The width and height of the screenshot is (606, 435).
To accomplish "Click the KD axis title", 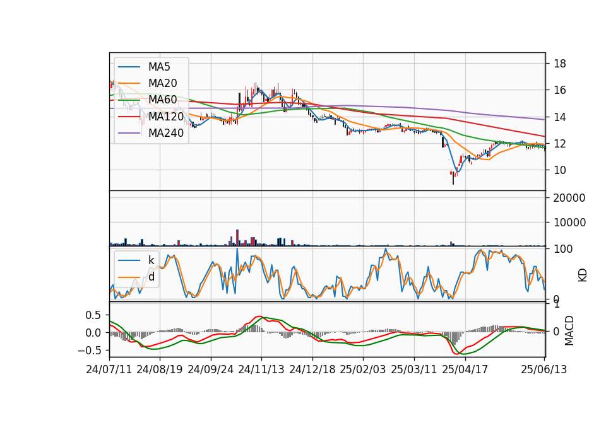I will click(583, 275).
